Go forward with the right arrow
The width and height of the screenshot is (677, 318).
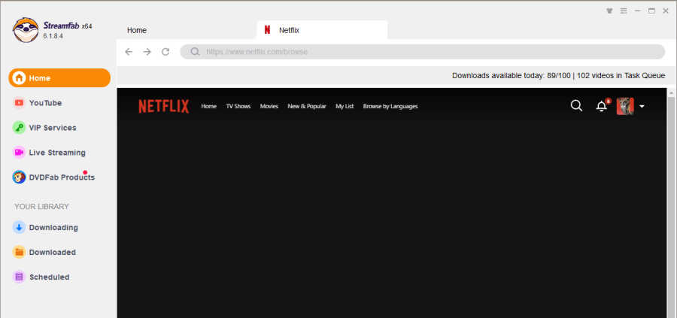147,52
